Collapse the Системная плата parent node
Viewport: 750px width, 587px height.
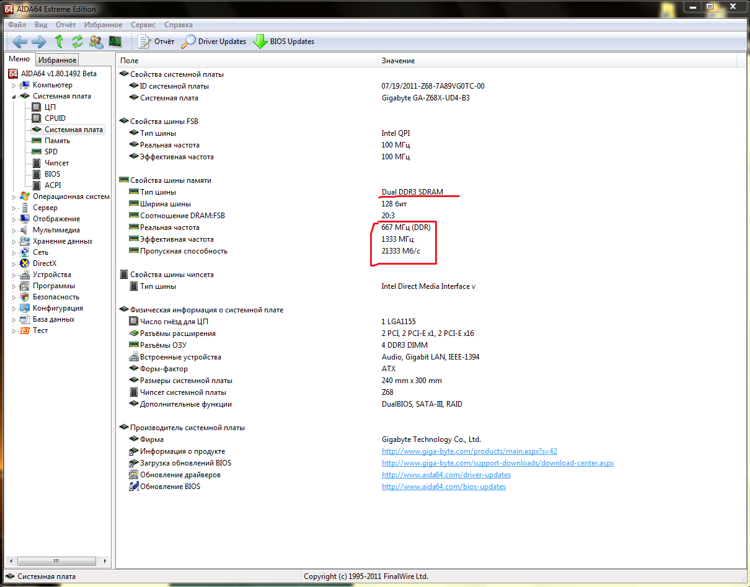[x=14, y=96]
